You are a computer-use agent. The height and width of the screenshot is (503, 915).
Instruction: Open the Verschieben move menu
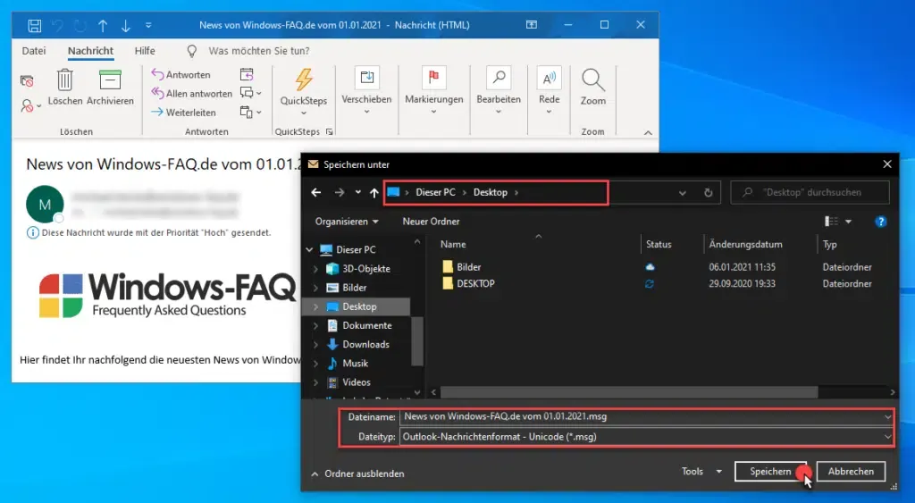(x=366, y=90)
